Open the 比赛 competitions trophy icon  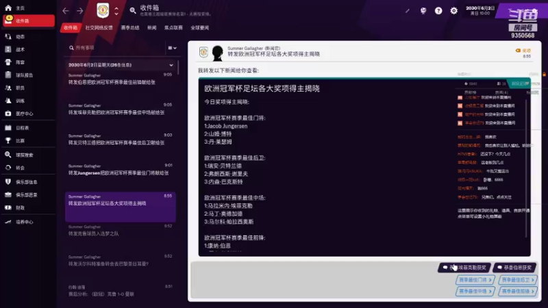(8, 140)
